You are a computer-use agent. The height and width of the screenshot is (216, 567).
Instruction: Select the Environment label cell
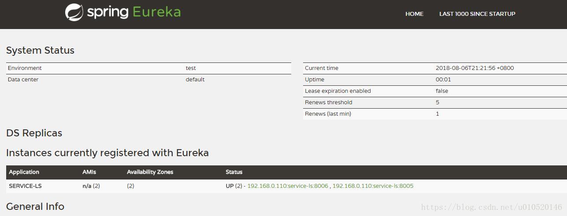(25, 68)
